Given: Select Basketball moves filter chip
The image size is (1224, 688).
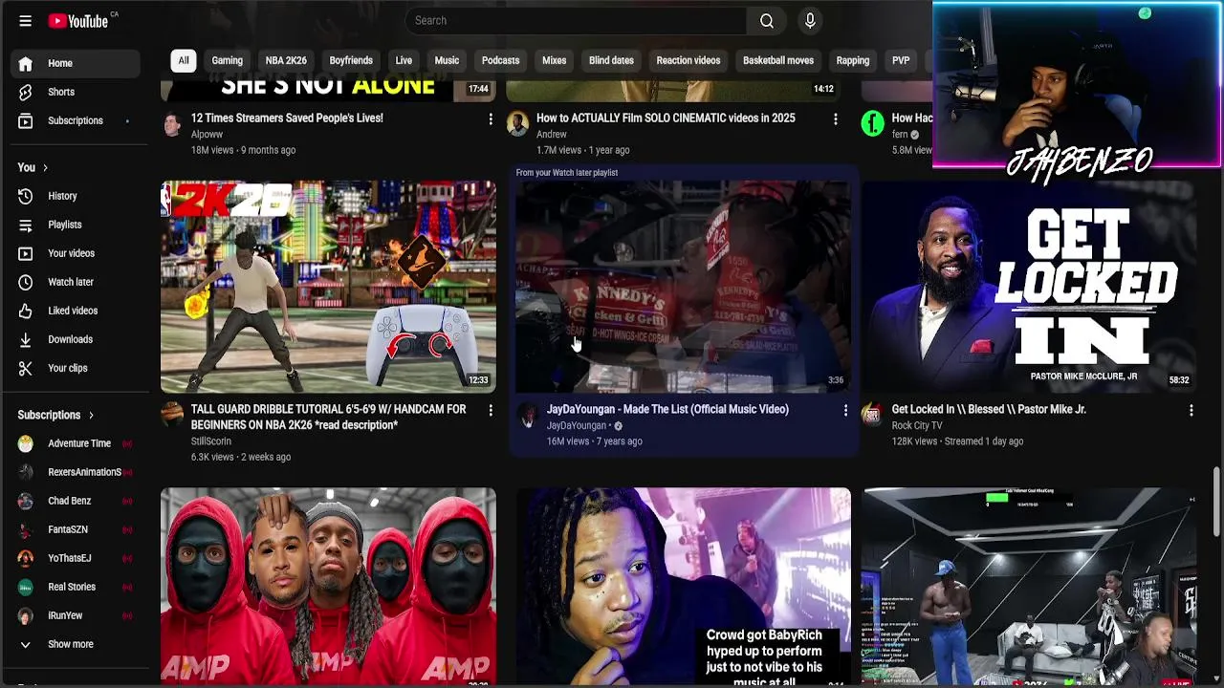Looking at the screenshot, I should point(778,60).
